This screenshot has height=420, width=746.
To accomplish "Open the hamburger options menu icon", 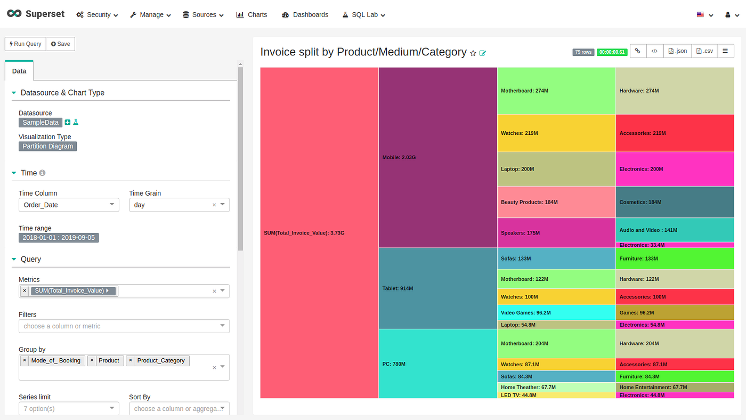I will pyautogui.click(x=725, y=51).
